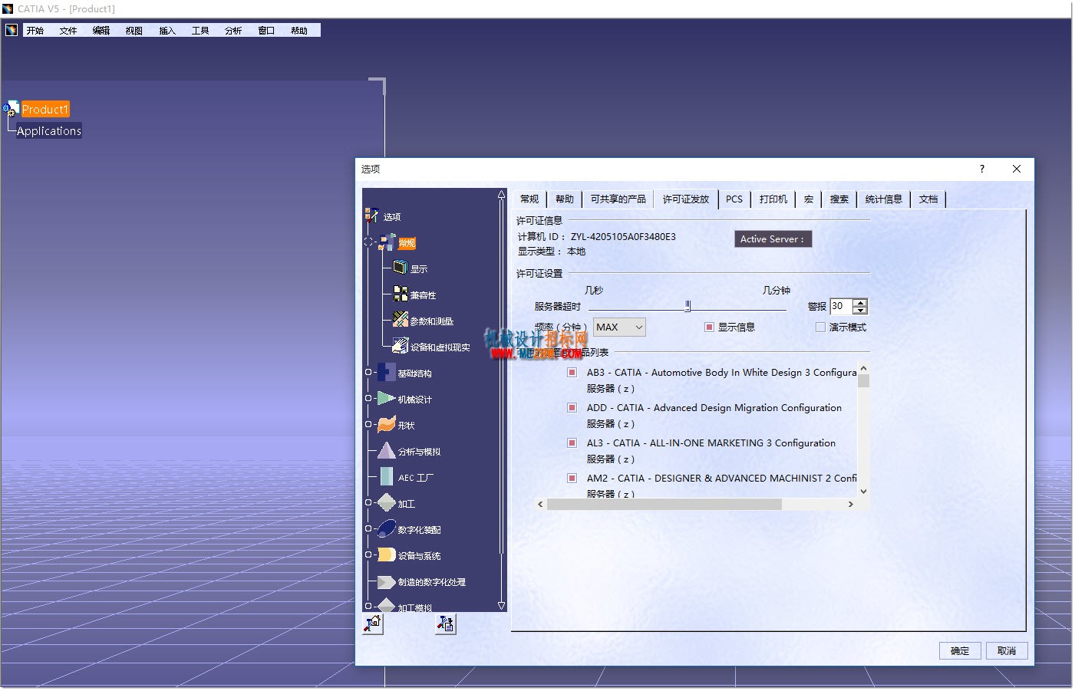This screenshot has width=1075, height=691.
Task: Decrease the 警报 value with down arrow
Action: [860, 311]
